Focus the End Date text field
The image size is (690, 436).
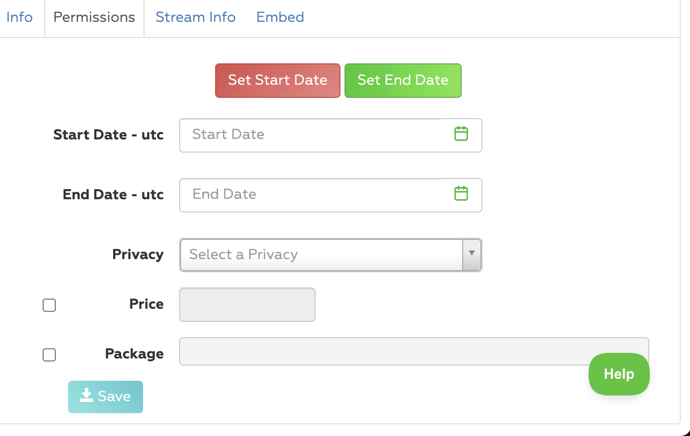(309, 195)
